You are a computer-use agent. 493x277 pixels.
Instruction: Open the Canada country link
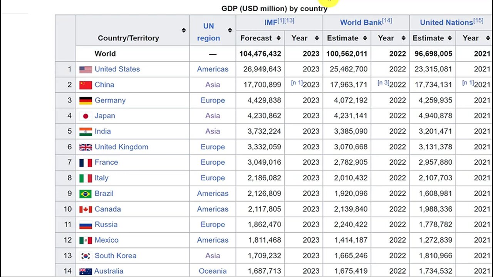pyautogui.click(x=108, y=209)
